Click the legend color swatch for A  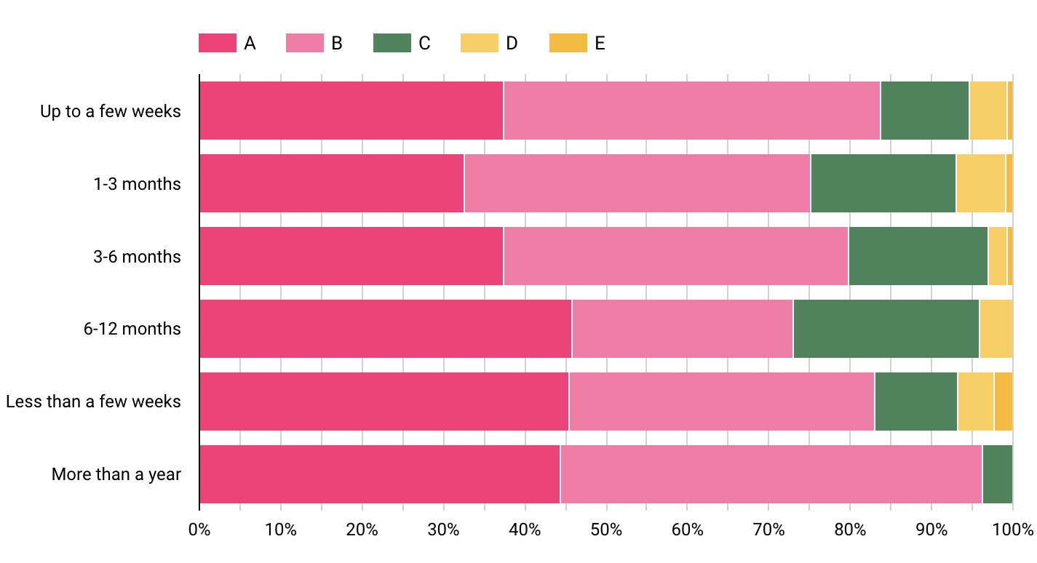tap(218, 44)
